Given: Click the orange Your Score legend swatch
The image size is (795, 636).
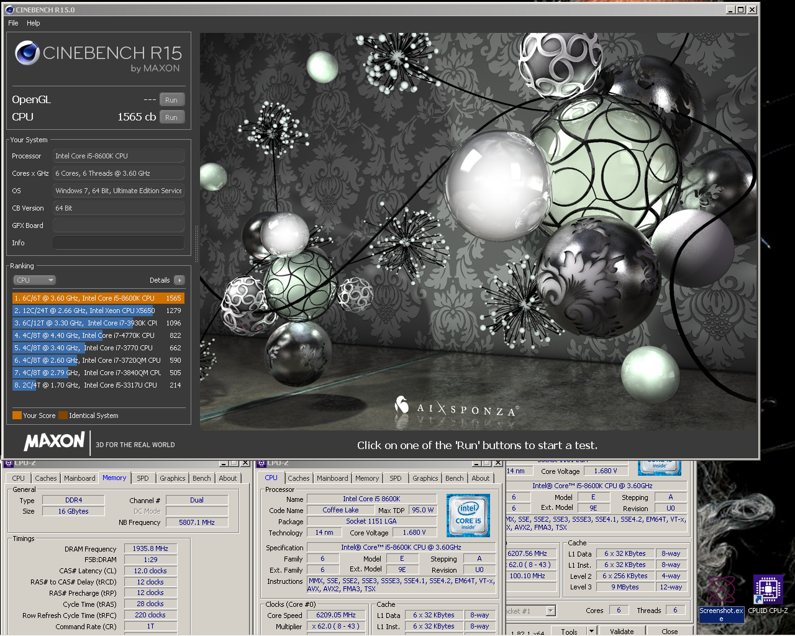Looking at the screenshot, I should point(17,416).
